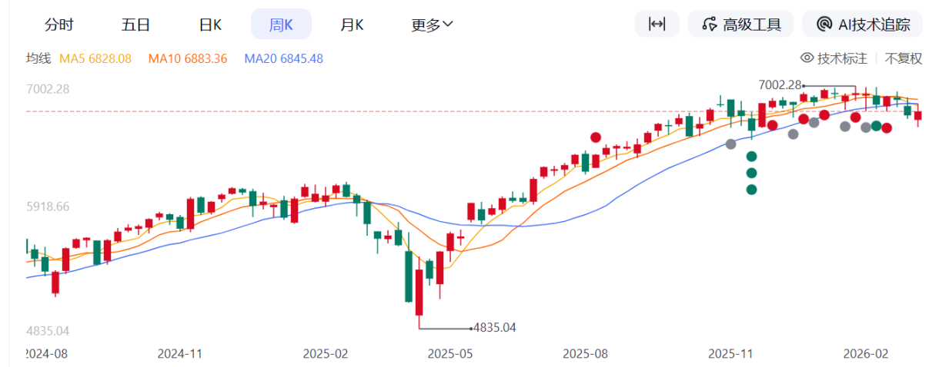Toggle the 技术标注 eye icon
The width and height of the screenshot is (929, 367).
point(807,58)
